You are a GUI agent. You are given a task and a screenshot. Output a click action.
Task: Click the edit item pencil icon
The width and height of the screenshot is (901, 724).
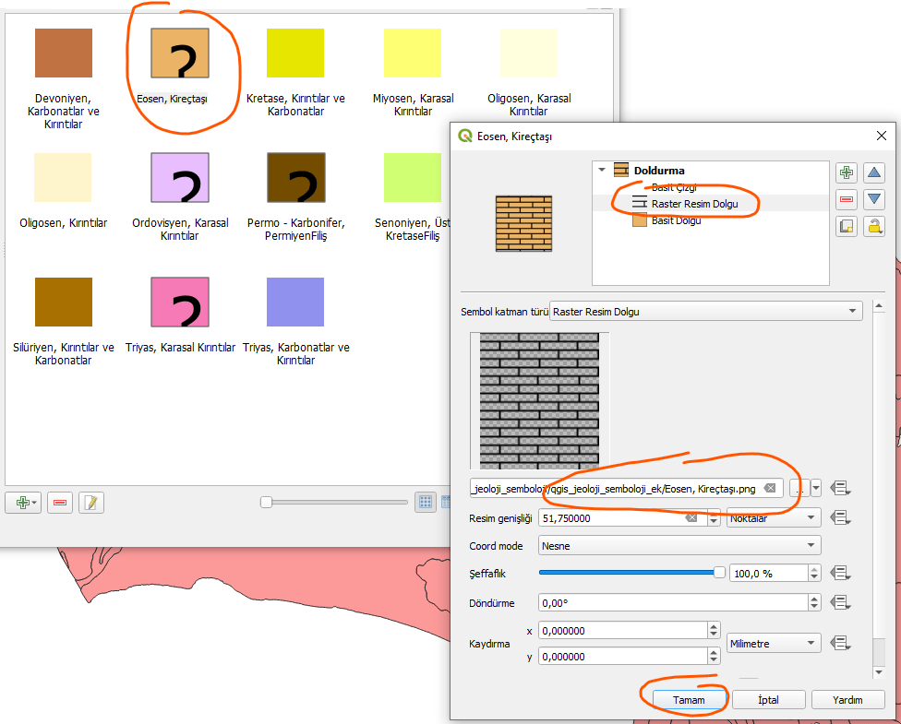[91, 502]
